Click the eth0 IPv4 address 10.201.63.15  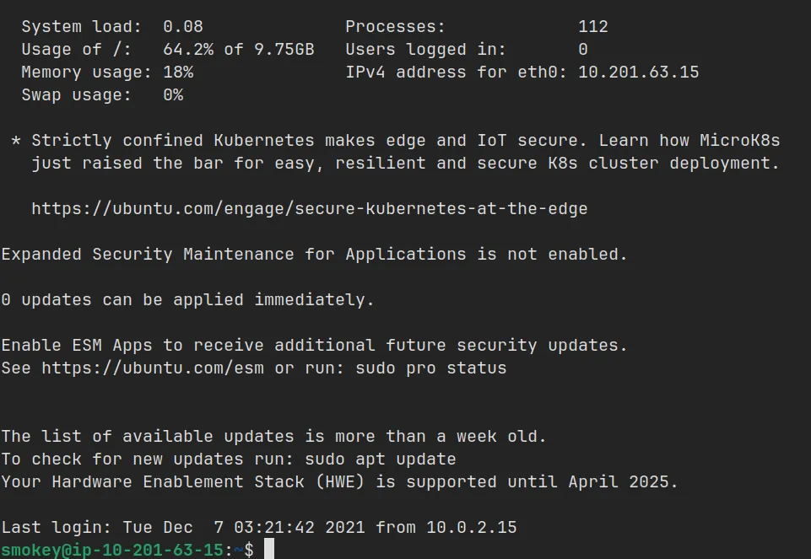click(639, 73)
